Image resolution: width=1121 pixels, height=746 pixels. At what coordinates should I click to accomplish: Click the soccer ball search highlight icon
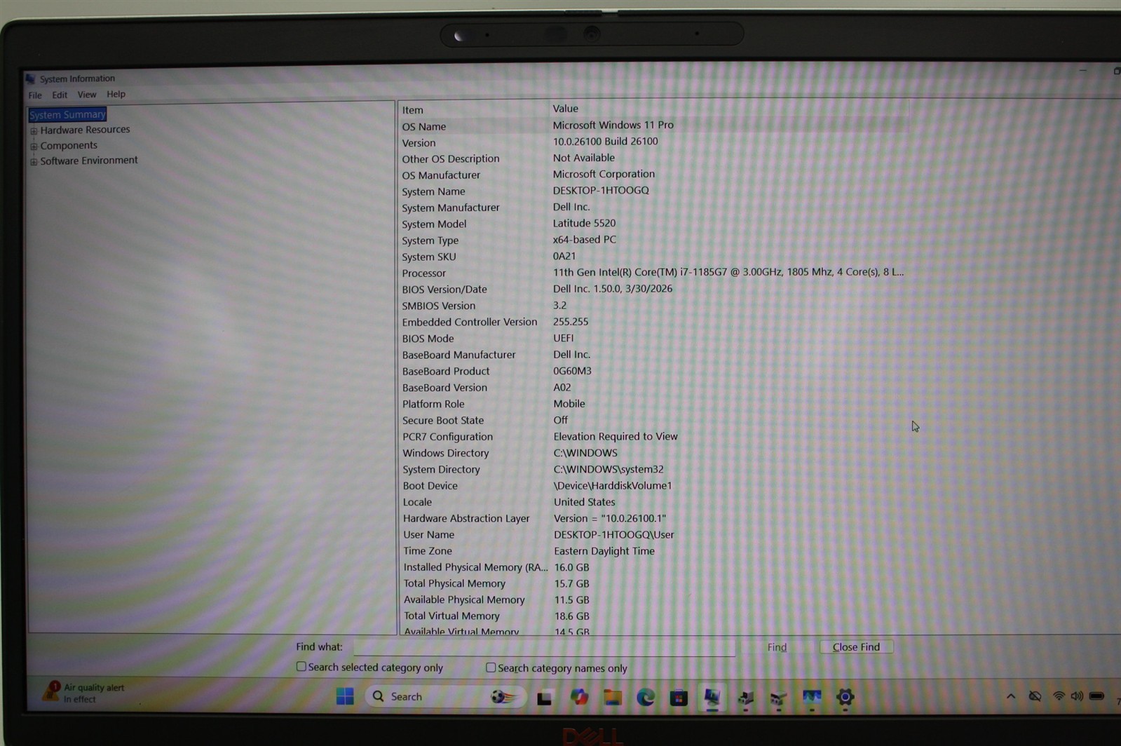(x=504, y=696)
